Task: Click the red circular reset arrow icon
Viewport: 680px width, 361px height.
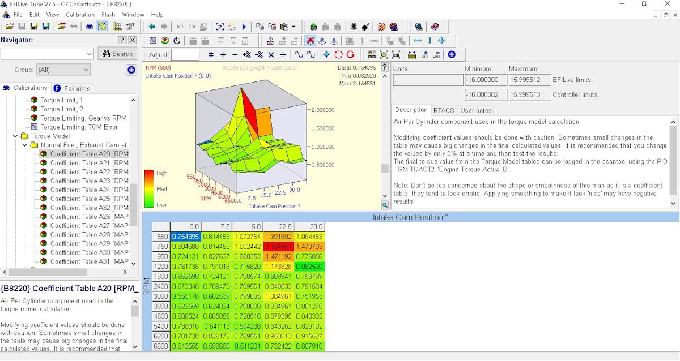Action: point(350,55)
